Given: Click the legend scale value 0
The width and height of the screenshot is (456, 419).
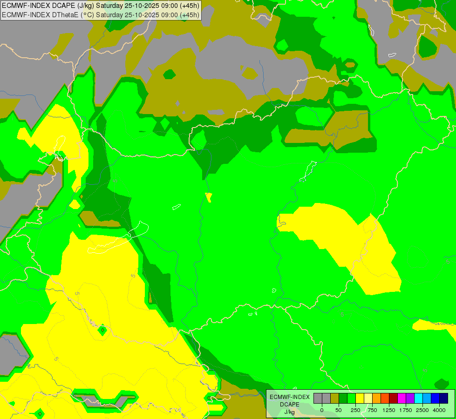Looking at the screenshot, I should click(x=322, y=410).
